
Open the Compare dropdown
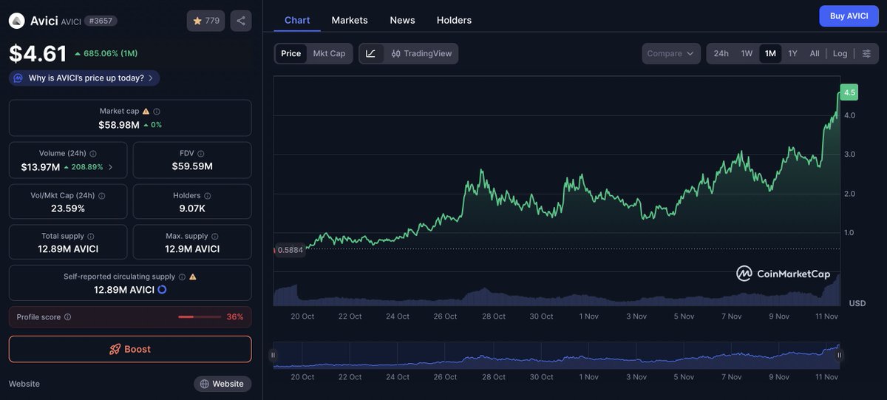coord(671,53)
